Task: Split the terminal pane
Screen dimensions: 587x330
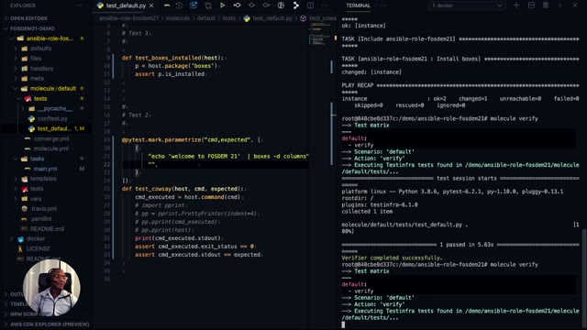Action: click(x=531, y=5)
